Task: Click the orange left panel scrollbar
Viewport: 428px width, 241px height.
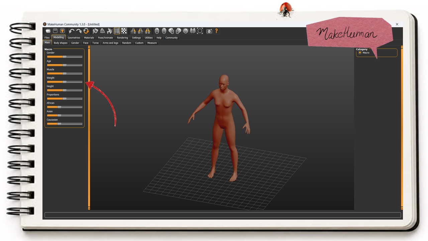Action: click(89, 128)
